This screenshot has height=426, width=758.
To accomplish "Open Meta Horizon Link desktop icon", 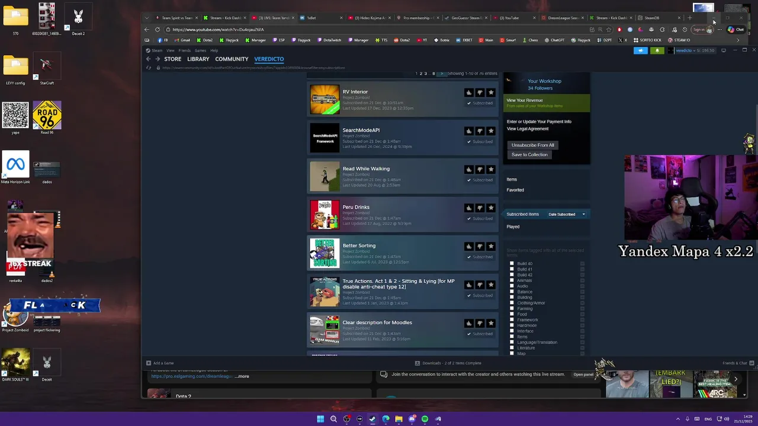I will point(15,167).
